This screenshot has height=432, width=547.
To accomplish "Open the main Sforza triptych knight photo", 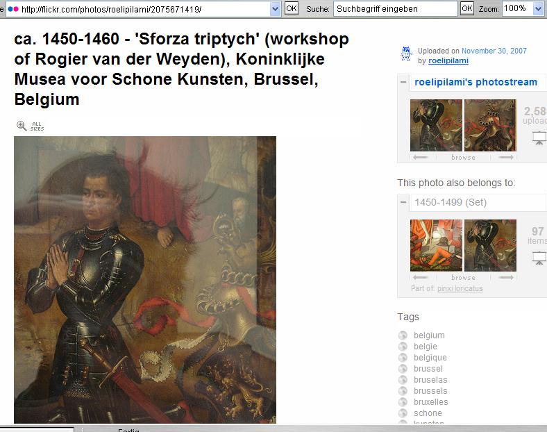I will (145, 280).
